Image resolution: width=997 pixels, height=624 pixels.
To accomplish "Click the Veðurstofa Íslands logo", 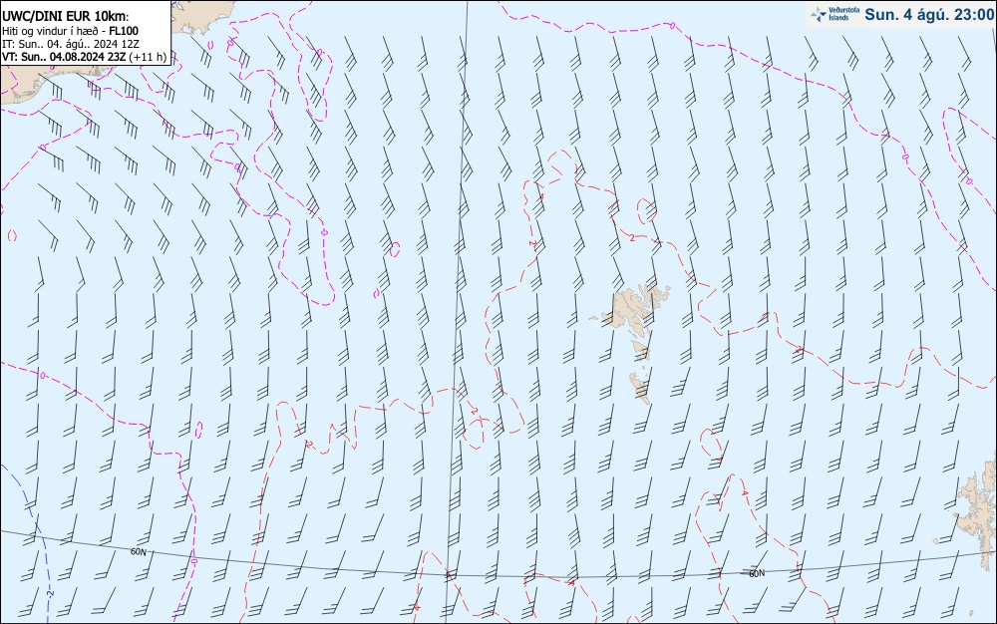I will click(834, 14).
